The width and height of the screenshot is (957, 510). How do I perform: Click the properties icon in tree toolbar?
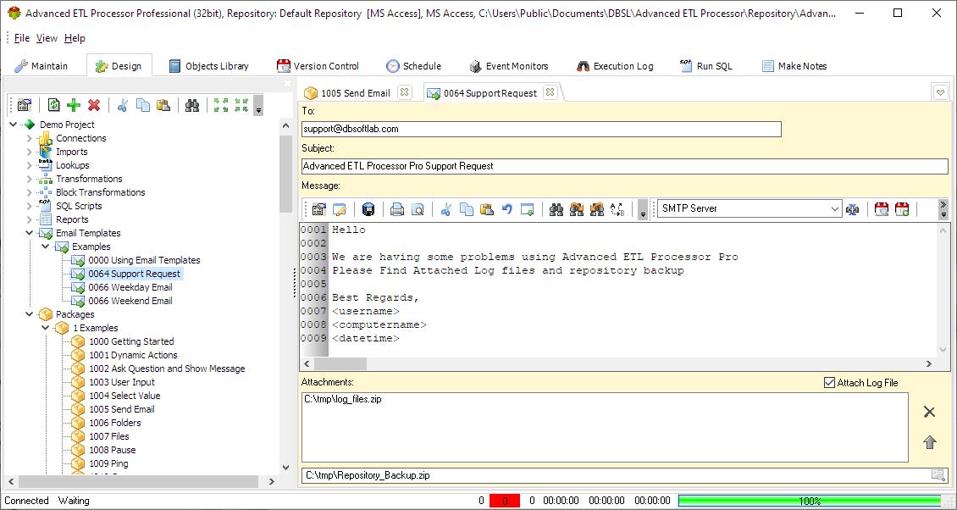[x=24, y=105]
